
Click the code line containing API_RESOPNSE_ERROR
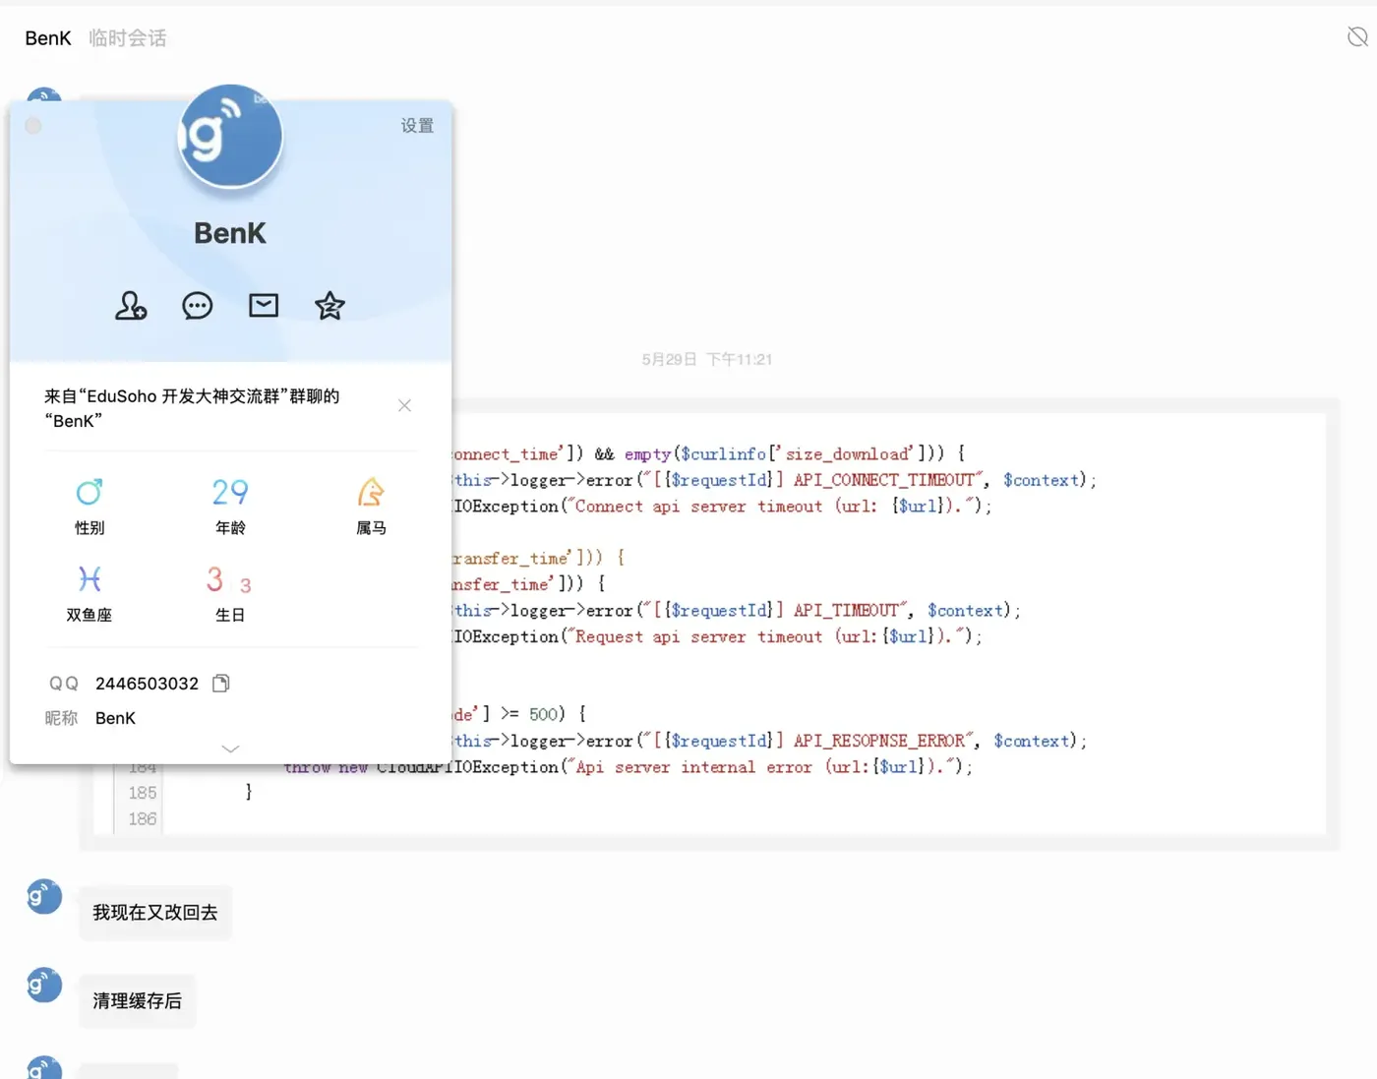[x=769, y=741]
